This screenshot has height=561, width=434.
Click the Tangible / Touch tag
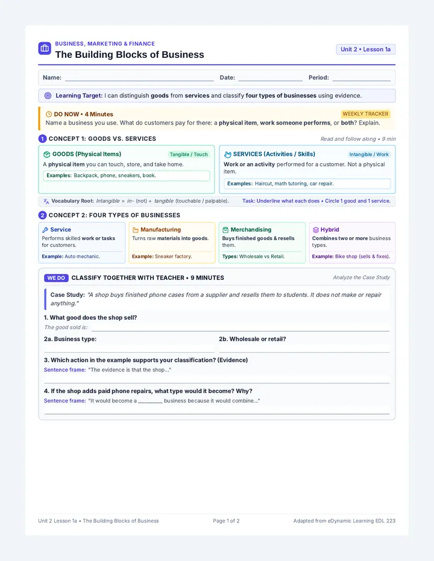tap(189, 154)
